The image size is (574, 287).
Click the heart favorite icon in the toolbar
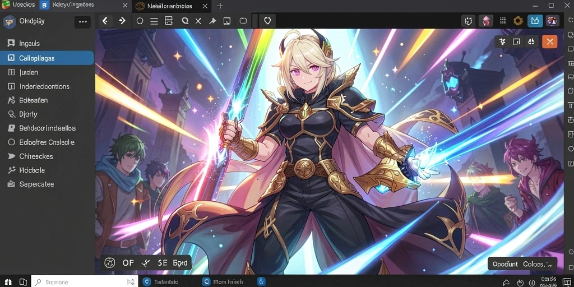(x=267, y=21)
